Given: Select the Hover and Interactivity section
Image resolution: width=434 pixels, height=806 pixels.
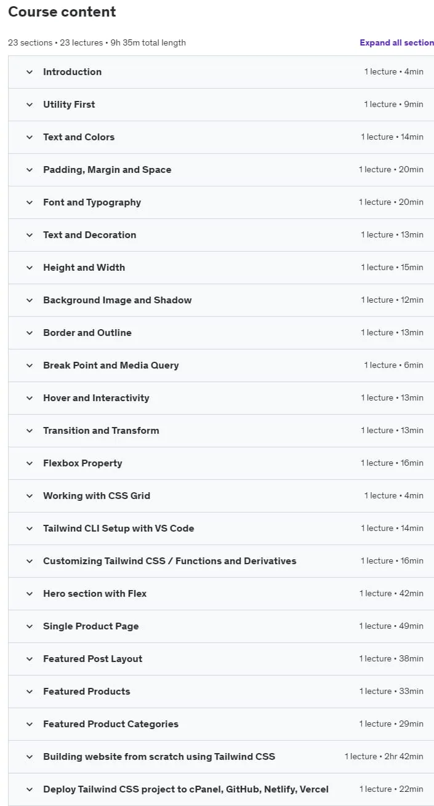Looking at the screenshot, I should point(221,398).
